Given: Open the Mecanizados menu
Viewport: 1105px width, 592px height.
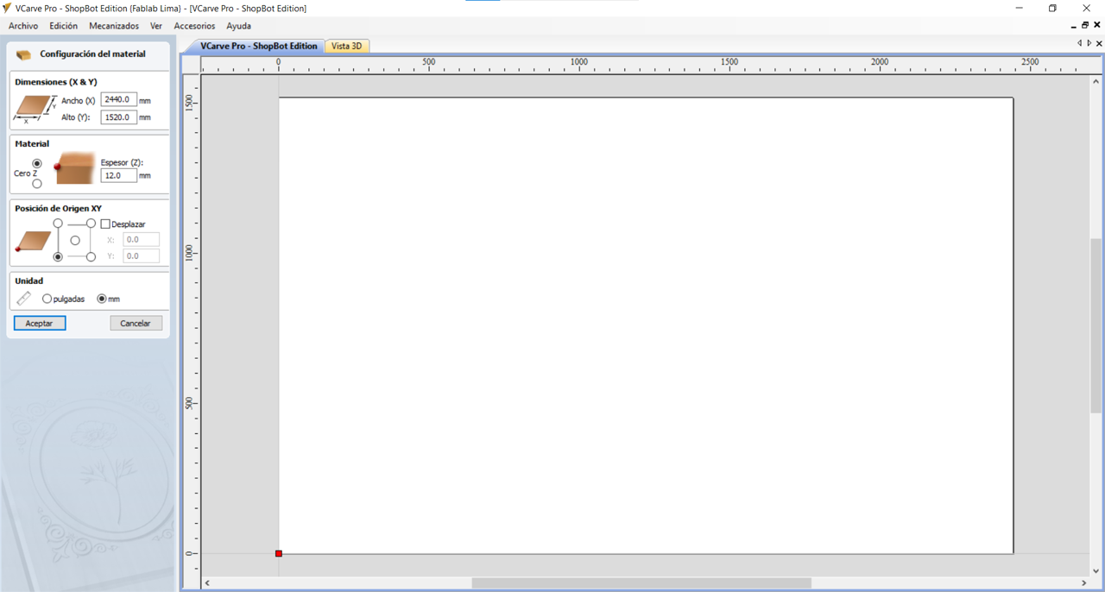Looking at the screenshot, I should click(x=114, y=26).
